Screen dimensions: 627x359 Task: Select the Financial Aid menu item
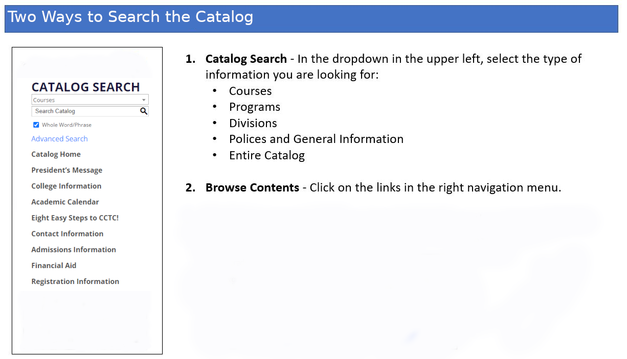point(54,266)
